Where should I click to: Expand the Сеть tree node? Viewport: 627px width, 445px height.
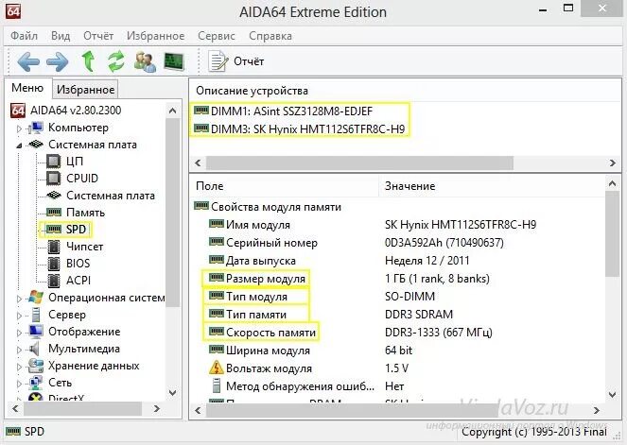19,384
